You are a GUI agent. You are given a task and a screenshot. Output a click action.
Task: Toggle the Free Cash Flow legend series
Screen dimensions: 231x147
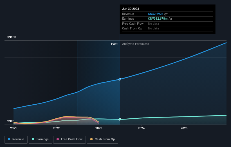coord(69,139)
